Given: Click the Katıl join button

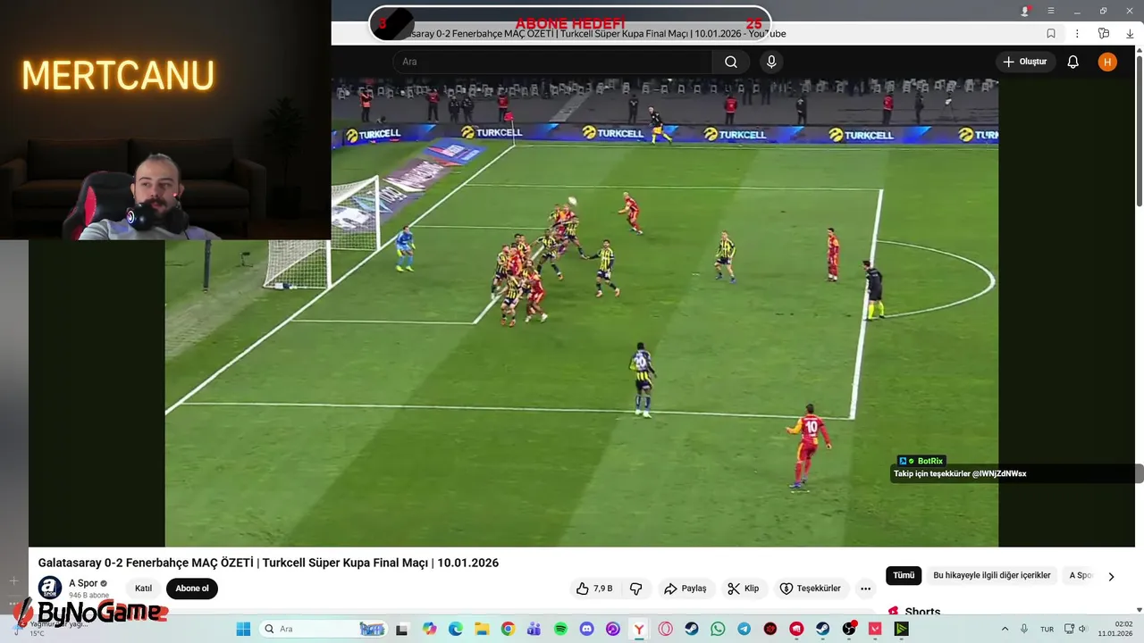Looking at the screenshot, I should tap(144, 589).
